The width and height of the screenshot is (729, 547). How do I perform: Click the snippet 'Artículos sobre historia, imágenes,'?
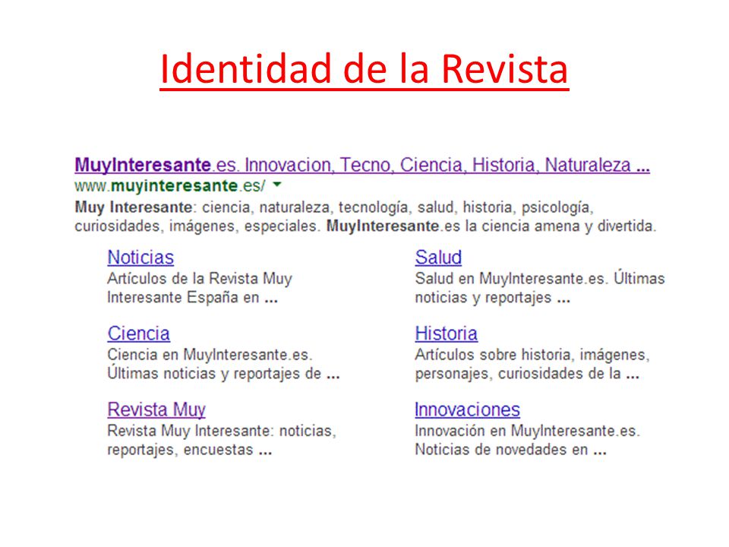point(532,355)
